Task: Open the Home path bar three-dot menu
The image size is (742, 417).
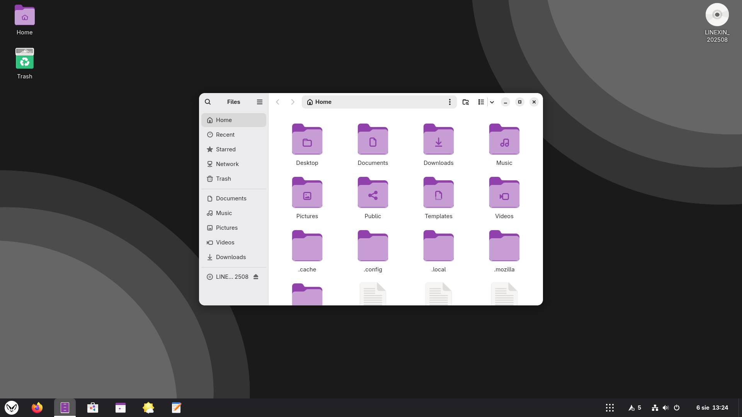Action: (449, 102)
